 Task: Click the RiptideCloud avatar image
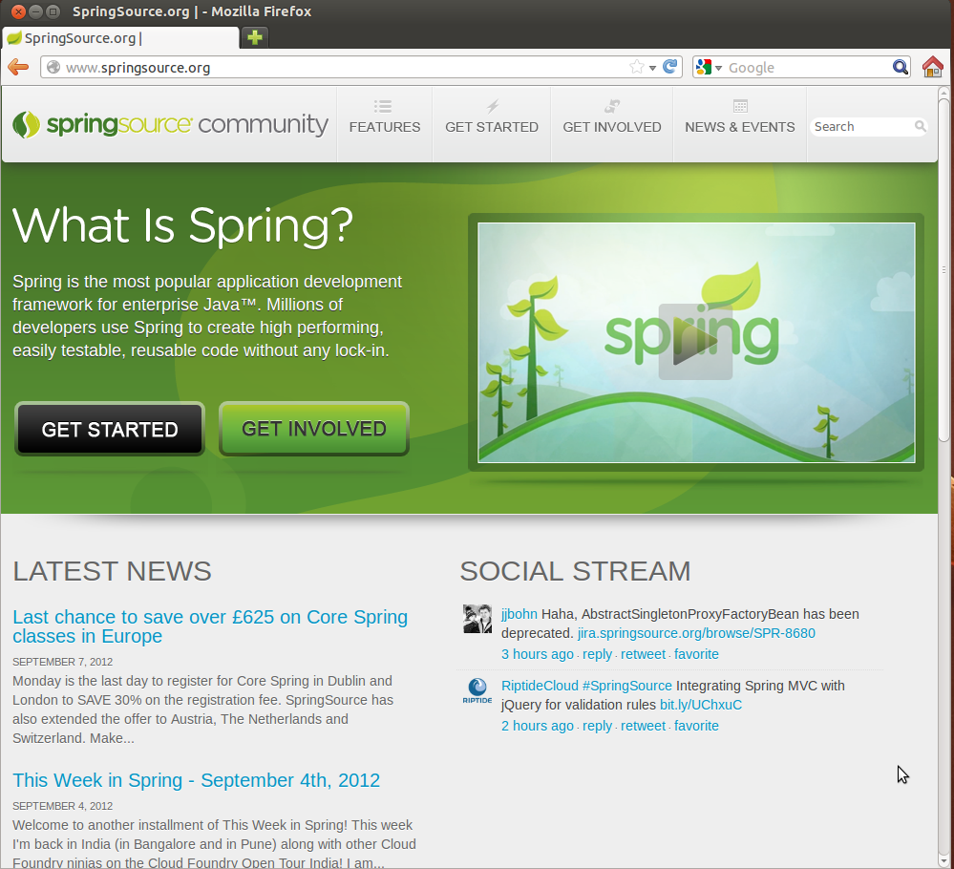pyautogui.click(x=477, y=690)
